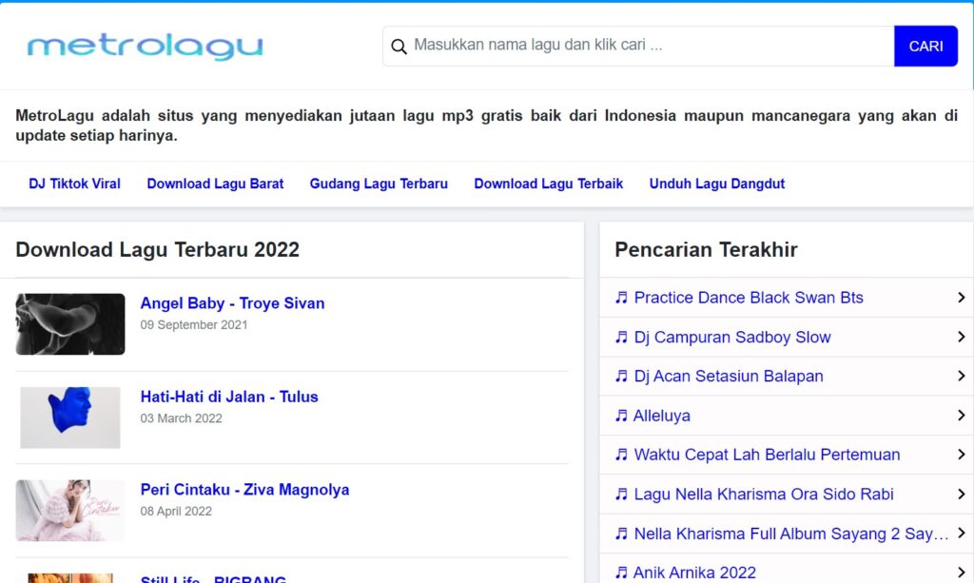The height and width of the screenshot is (583, 974).
Task: Click the music note icon beside Dj Campuran Sadboy Slow
Action: point(621,337)
